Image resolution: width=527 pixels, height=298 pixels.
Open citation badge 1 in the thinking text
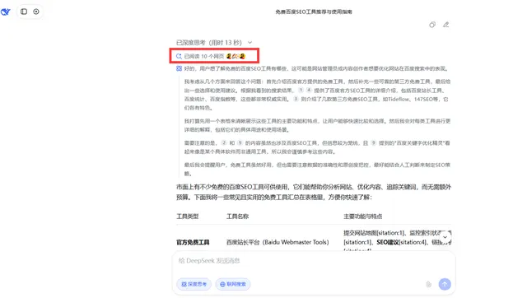click(x=301, y=90)
